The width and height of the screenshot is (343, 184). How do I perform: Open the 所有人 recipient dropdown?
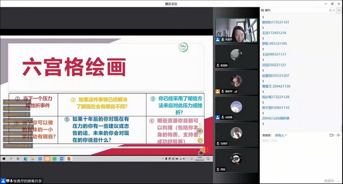pos(281,135)
